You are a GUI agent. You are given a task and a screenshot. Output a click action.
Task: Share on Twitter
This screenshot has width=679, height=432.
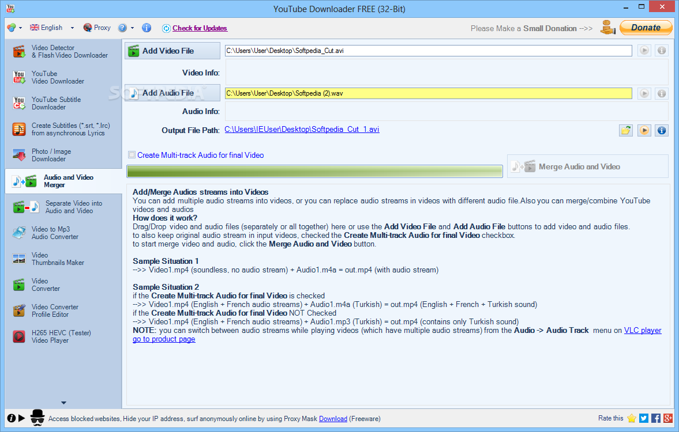[644, 418]
